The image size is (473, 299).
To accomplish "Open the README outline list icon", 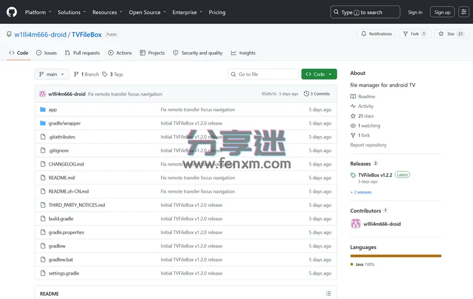I will 328,293.
